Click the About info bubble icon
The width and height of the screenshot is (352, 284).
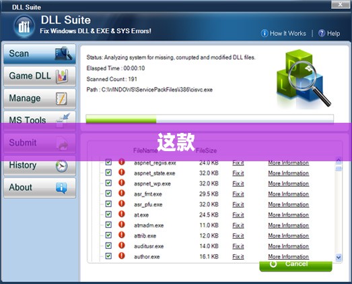coord(61,188)
